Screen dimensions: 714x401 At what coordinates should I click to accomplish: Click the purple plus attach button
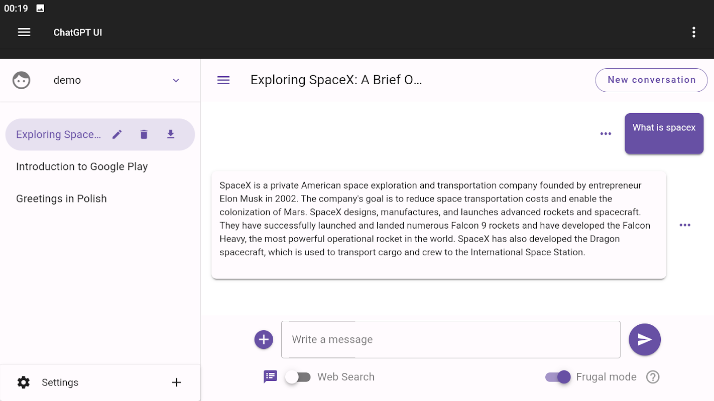coord(264,340)
